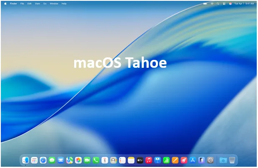Screen dimensions: 258x168
Task: Launch iPhone Mirroring from the Dock
Action: point(202,160)
